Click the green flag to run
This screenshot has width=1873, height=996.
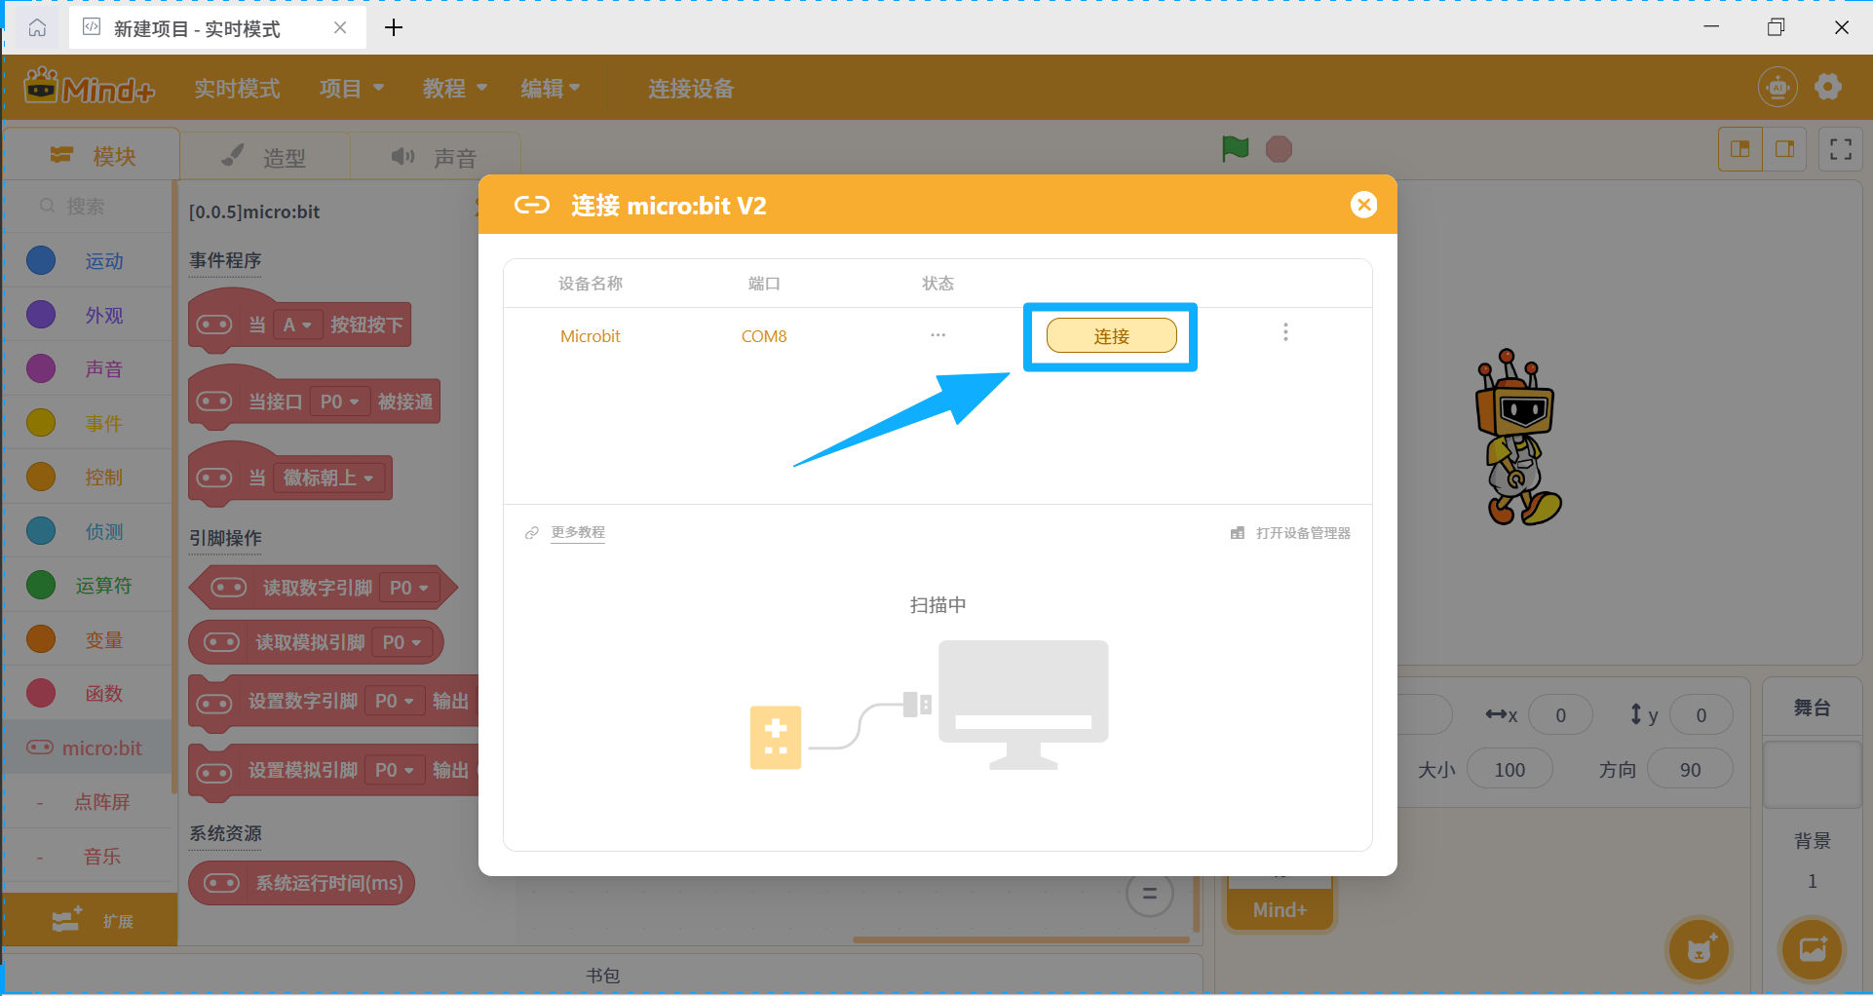(1235, 149)
